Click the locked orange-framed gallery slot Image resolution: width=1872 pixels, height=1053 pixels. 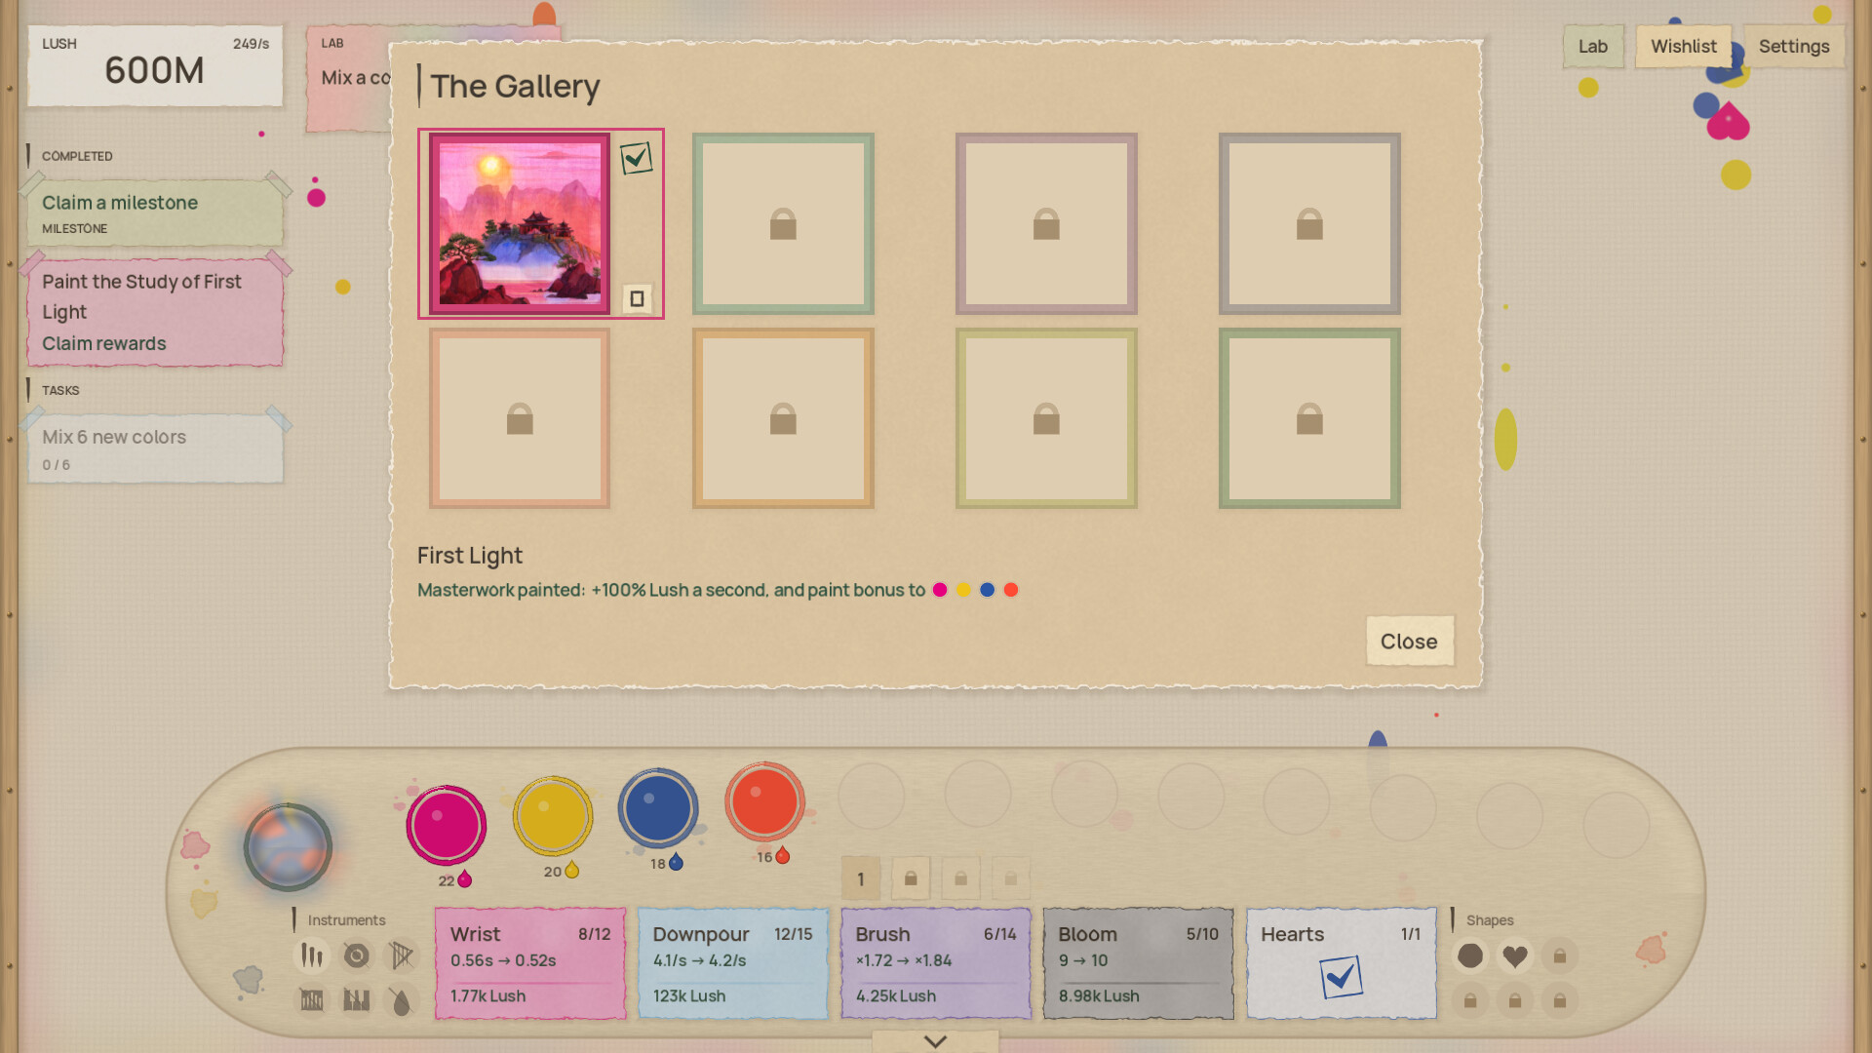[783, 418]
